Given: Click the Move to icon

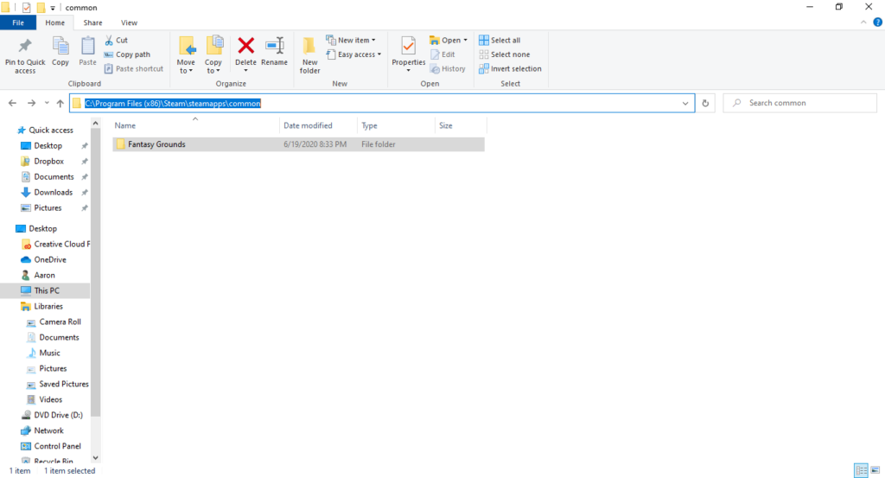Looking at the screenshot, I should [187, 47].
